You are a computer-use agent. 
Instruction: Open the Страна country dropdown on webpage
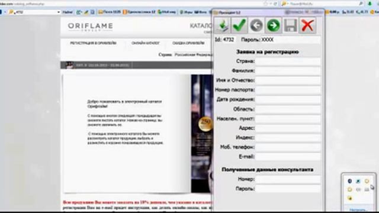[194, 55]
